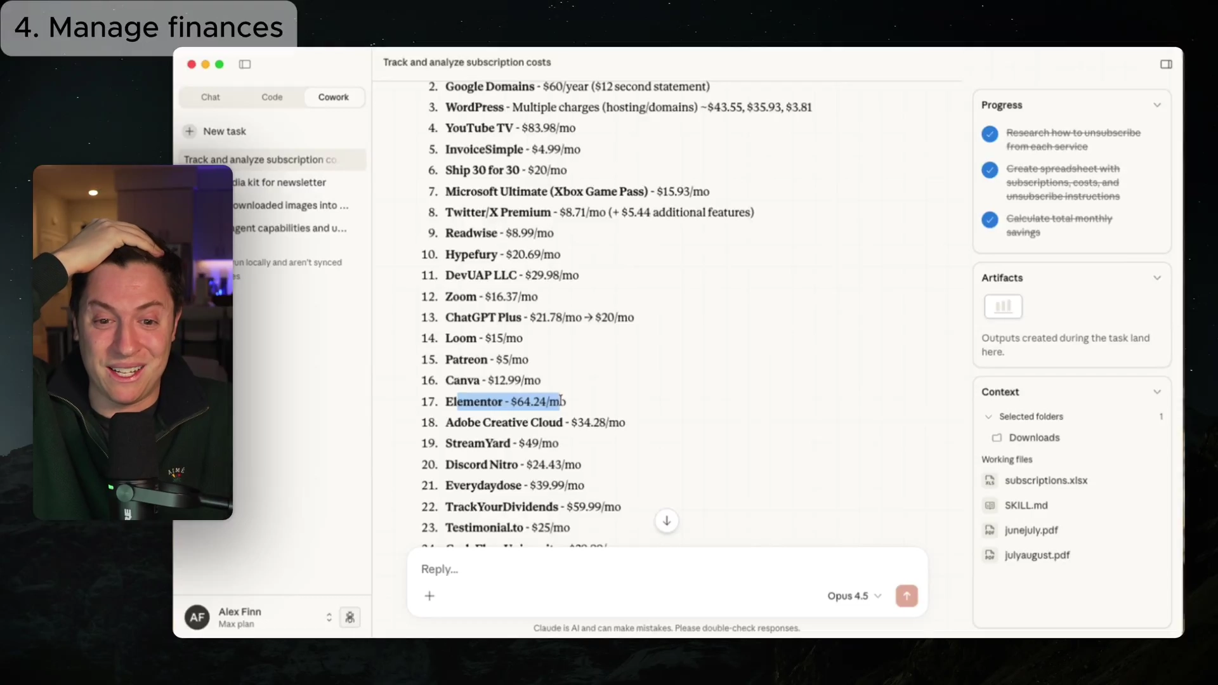Switch to the Chat tab
Screen dimensions: 1218x685
click(x=211, y=97)
